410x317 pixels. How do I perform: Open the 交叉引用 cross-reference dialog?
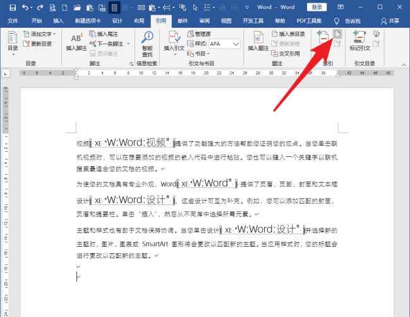(286, 53)
